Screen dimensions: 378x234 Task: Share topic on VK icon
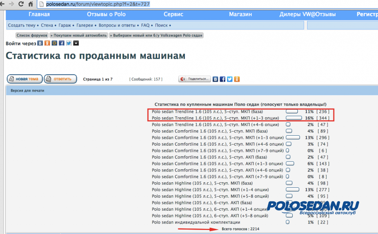point(215,79)
